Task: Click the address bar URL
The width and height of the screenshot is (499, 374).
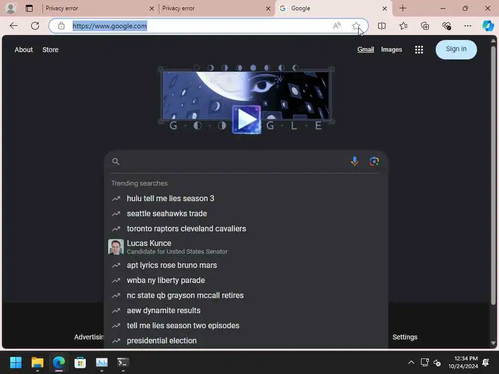Action: (x=110, y=26)
